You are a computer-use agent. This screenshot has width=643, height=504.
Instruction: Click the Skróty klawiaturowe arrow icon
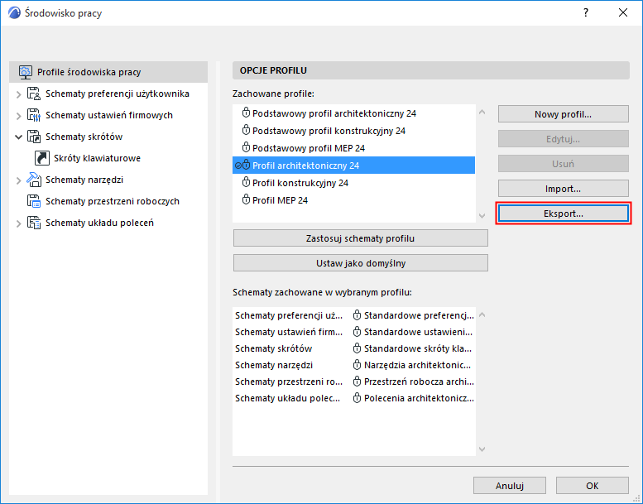pyautogui.click(x=42, y=158)
